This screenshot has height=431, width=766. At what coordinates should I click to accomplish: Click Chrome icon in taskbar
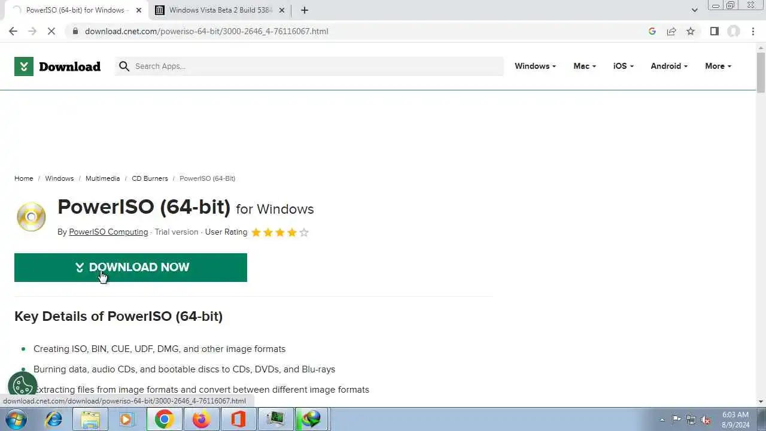[164, 419]
